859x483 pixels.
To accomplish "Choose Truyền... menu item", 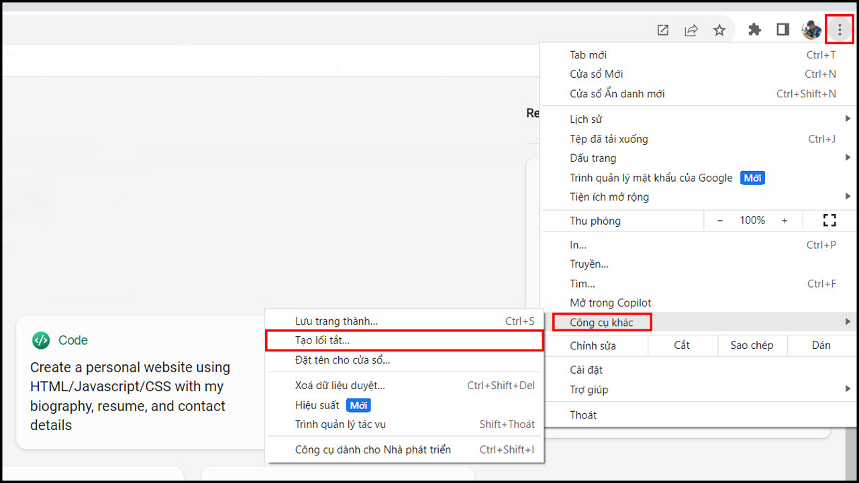I will [698, 264].
